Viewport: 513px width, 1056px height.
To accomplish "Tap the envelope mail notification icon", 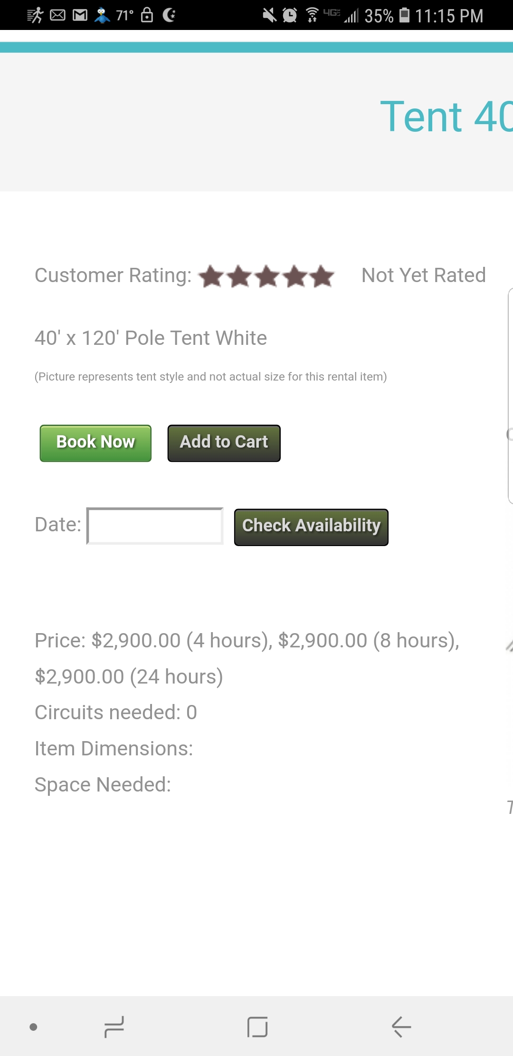I will (x=57, y=16).
